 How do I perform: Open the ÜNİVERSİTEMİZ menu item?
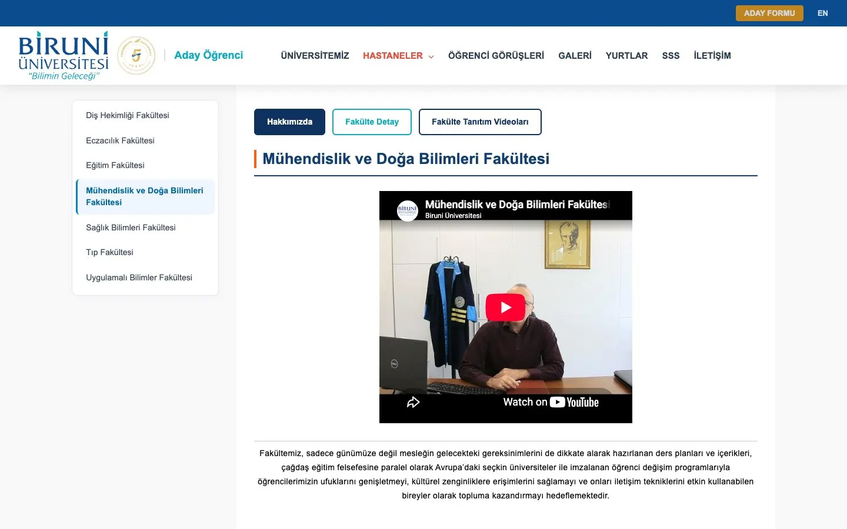point(315,56)
